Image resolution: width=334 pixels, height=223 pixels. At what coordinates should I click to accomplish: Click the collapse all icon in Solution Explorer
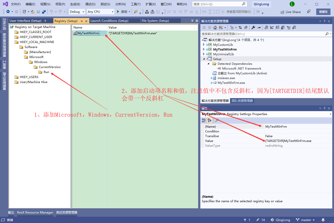click(x=246, y=28)
